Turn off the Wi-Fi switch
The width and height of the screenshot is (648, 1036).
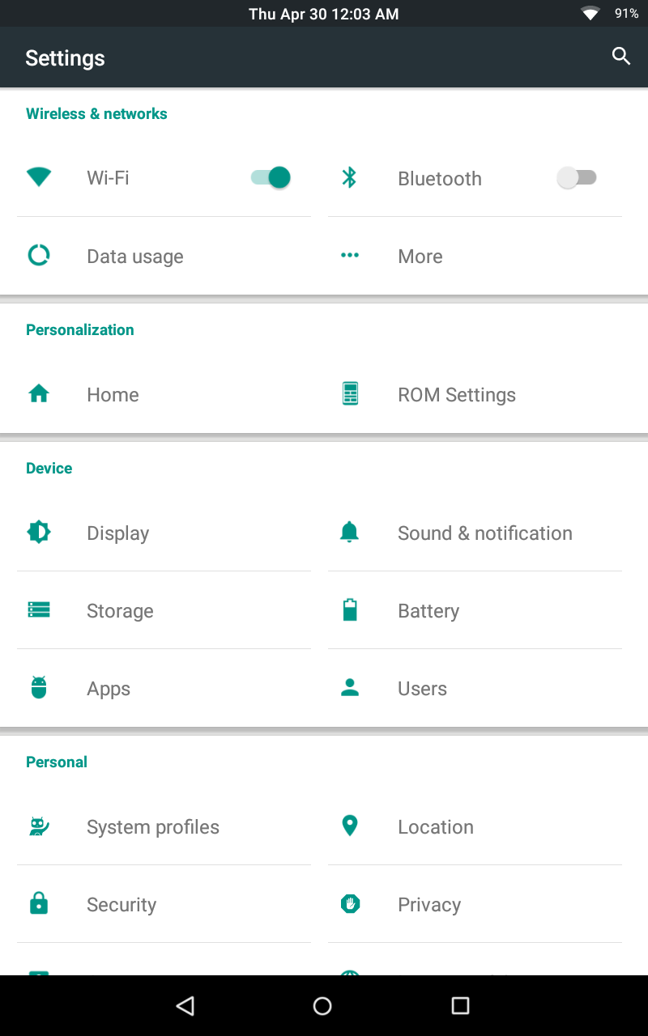pyautogui.click(x=271, y=177)
